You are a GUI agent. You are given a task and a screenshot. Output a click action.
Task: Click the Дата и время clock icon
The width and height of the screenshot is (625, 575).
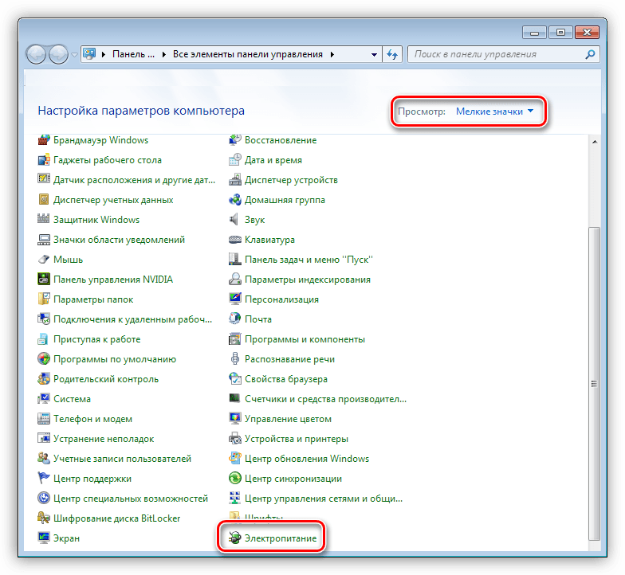[x=234, y=160]
